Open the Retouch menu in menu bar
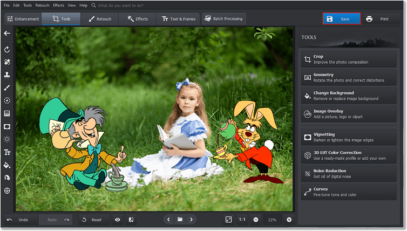 [42, 5]
